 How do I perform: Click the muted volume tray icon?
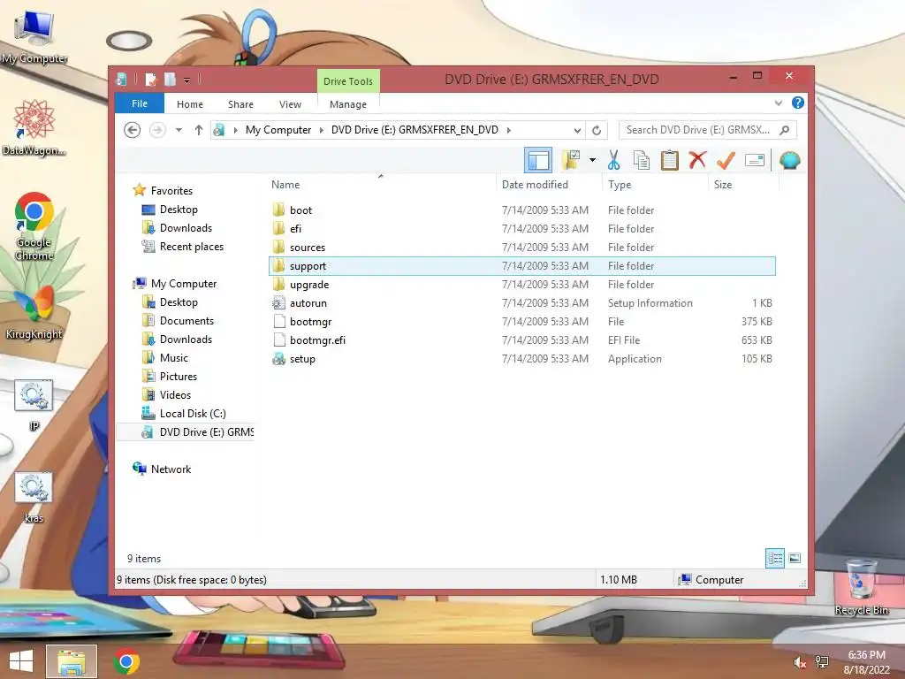coord(800,663)
